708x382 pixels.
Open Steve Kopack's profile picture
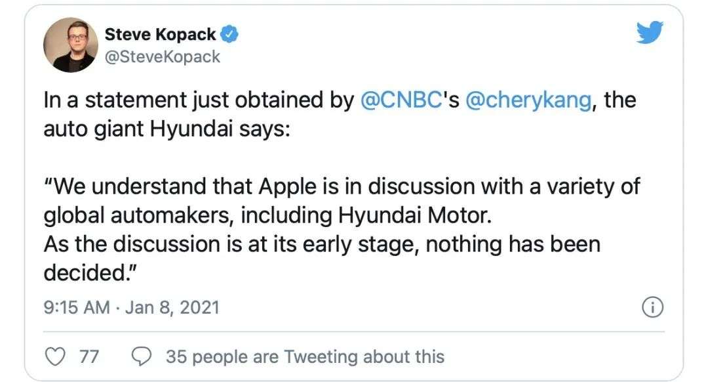70,44
